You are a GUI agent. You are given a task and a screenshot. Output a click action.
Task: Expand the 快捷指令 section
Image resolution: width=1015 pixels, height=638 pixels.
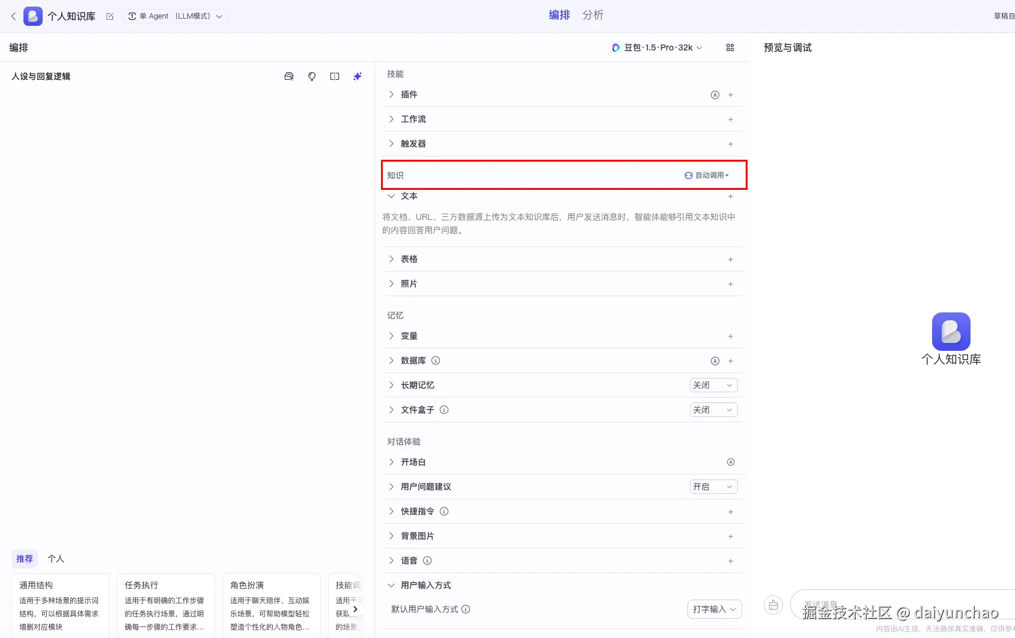pos(391,511)
